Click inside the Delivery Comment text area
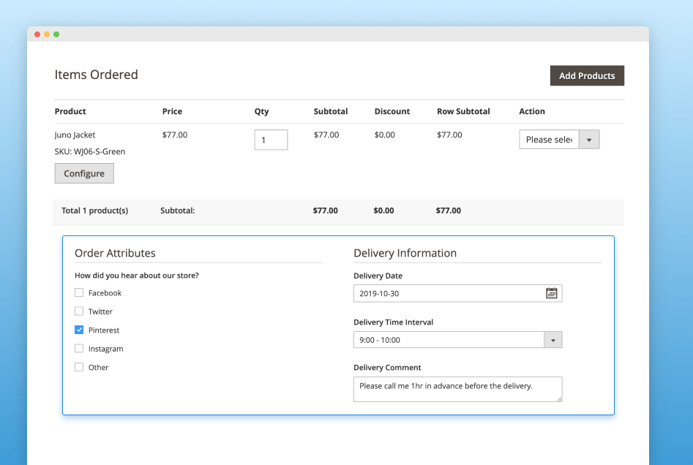693x465 pixels. tap(457, 389)
